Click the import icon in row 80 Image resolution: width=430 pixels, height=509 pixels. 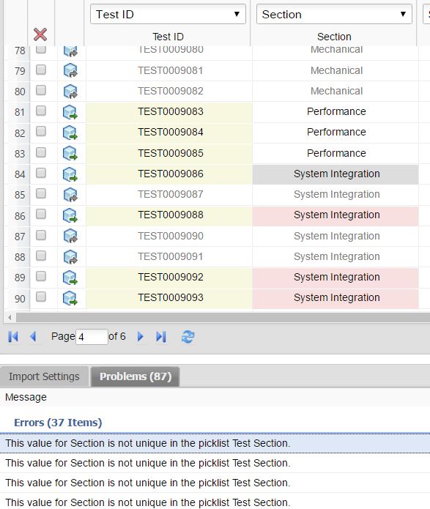(70, 92)
